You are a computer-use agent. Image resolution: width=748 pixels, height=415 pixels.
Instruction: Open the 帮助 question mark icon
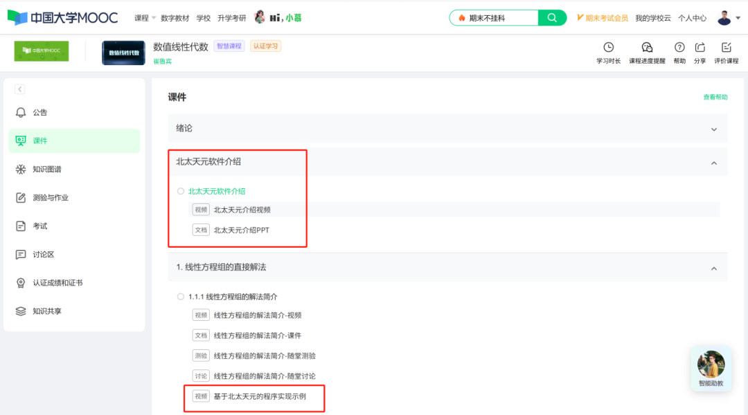[x=679, y=48]
